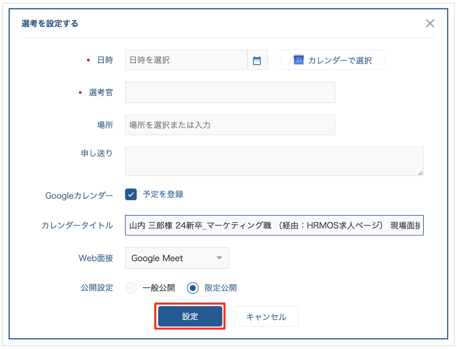457x349 pixels.
Task: Select the 限定公開 radio button
Action: 193,288
